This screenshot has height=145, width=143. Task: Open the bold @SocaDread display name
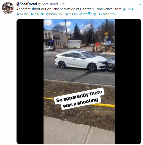click(x=27, y=4)
